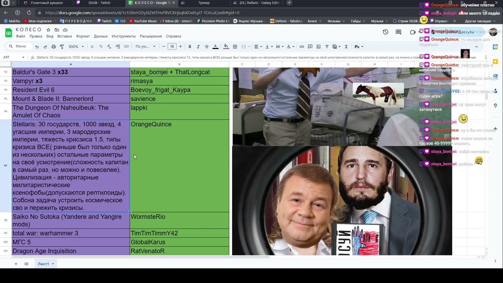Get add-ons with plus icon
503x283 pixels.
496,129
